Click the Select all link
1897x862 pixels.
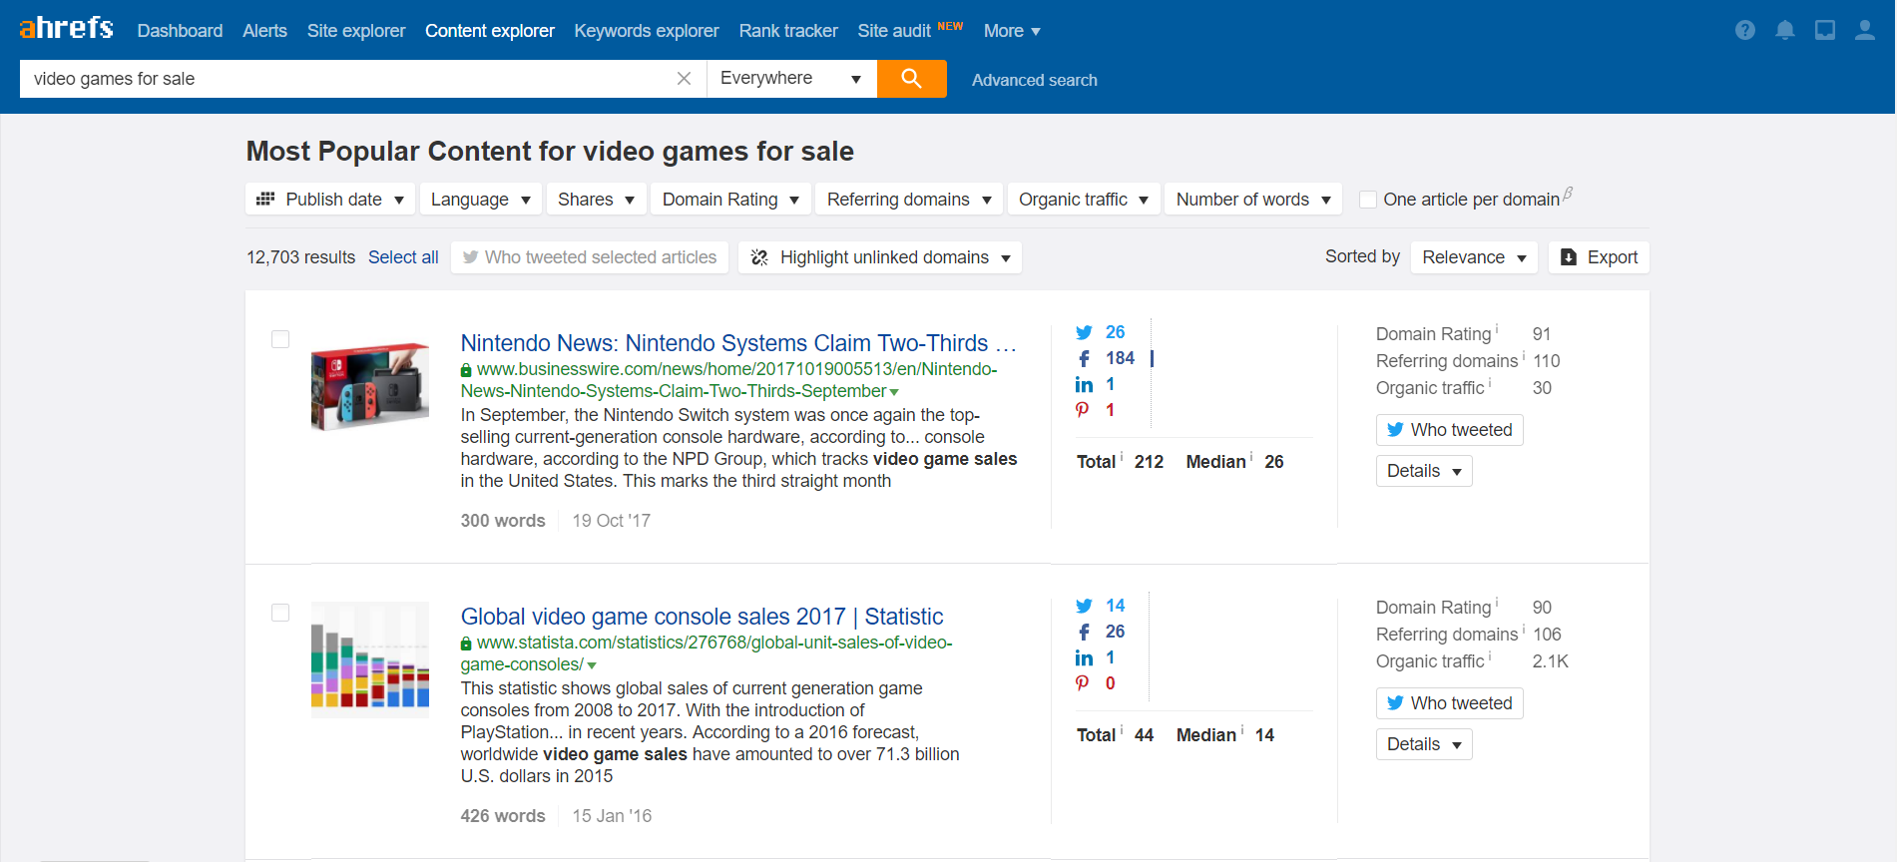[403, 257]
